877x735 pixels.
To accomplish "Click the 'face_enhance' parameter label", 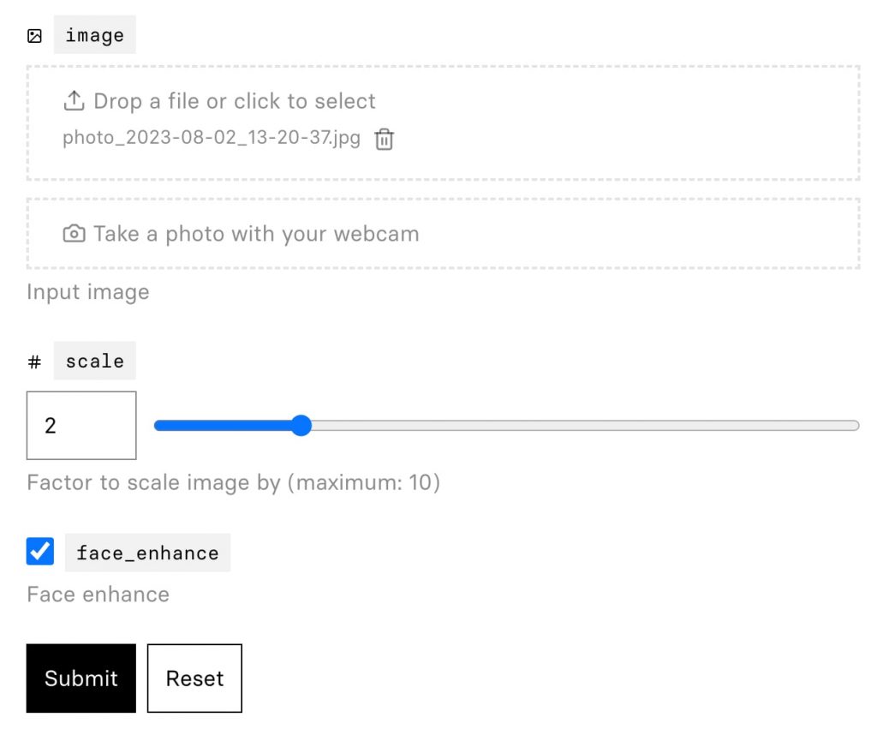I will 147,553.
